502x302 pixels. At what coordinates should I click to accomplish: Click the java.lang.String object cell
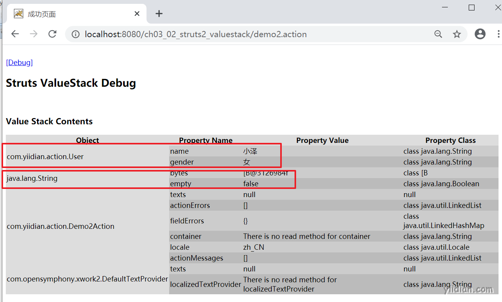click(x=87, y=178)
